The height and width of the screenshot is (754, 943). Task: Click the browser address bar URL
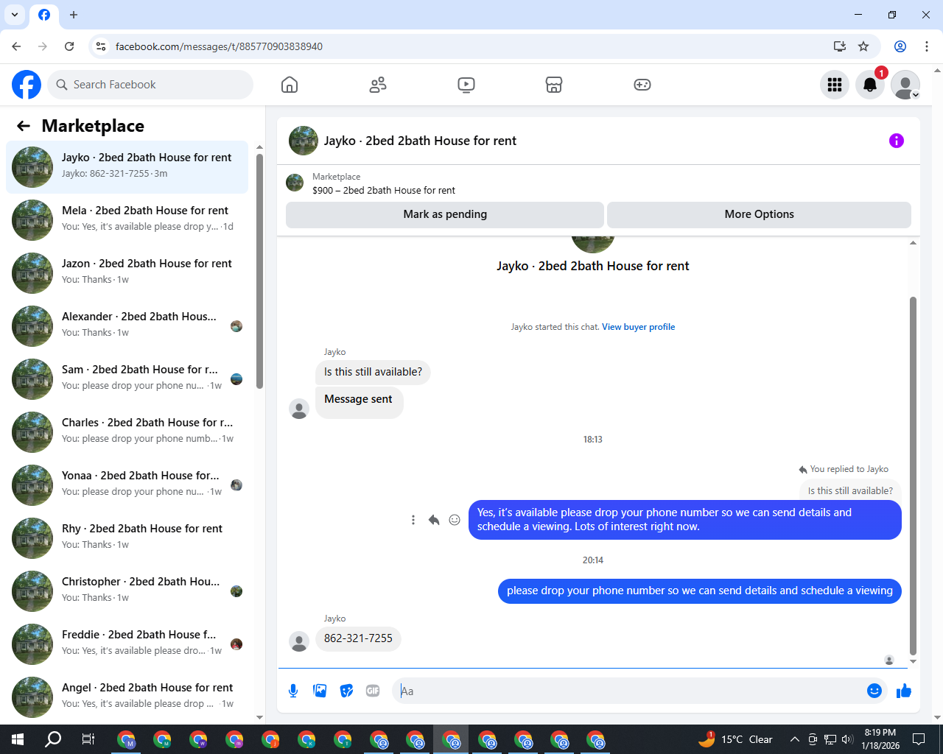click(219, 46)
